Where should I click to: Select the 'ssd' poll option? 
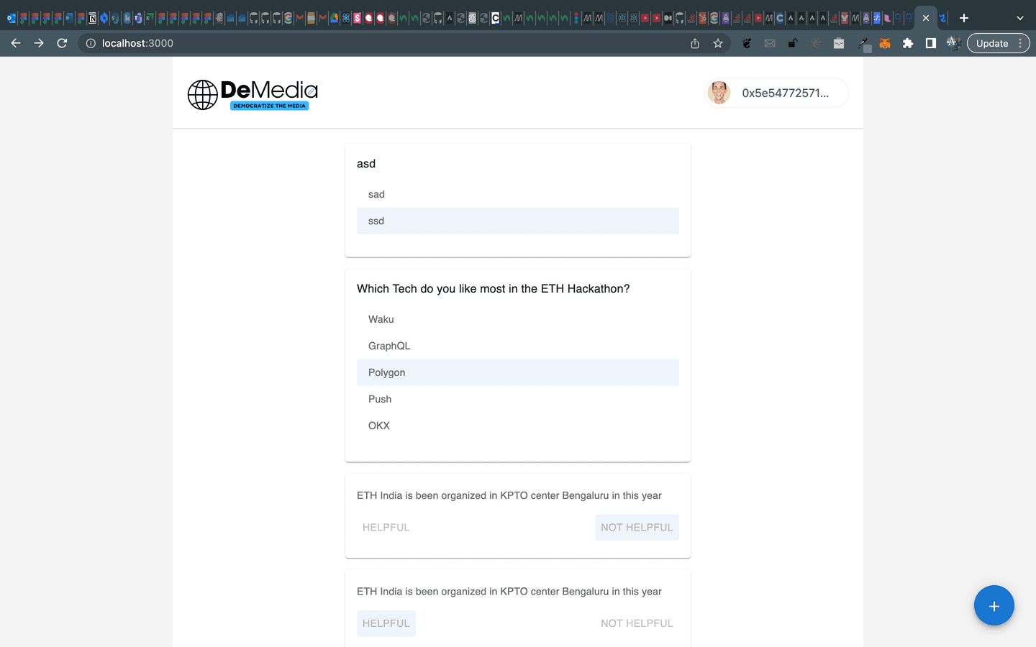[518, 221]
